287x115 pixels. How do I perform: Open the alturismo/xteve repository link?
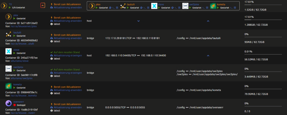tap(20, 61)
